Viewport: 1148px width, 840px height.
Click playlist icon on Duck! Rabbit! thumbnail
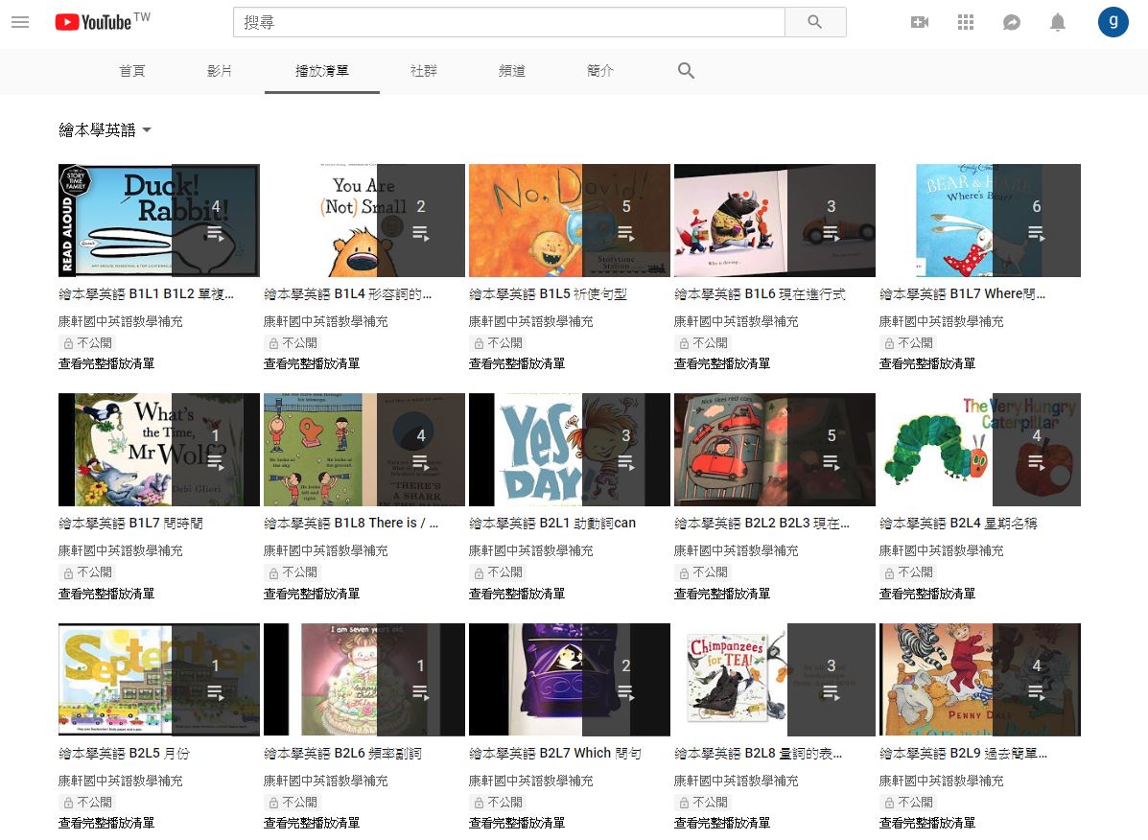[215, 233]
